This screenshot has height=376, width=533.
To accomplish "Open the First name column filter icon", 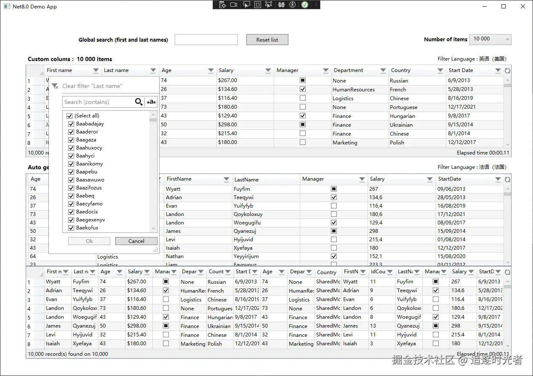I will point(96,71).
